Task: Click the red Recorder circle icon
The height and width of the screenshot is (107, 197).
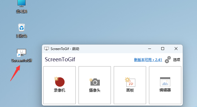Action: 59,82
